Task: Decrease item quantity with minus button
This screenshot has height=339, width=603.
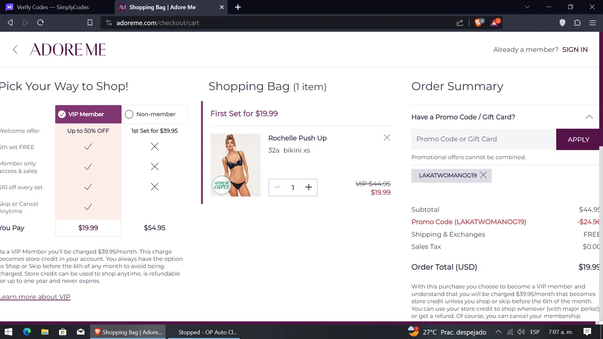Action: coord(277,187)
